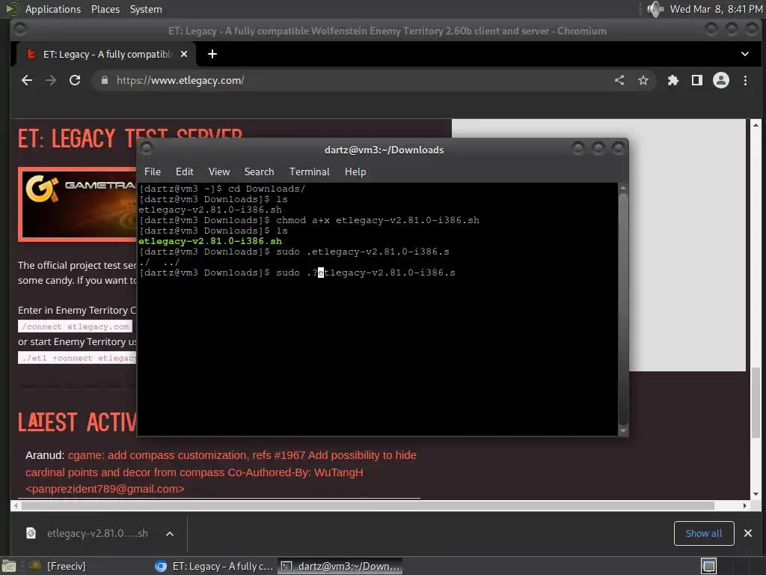This screenshot has width=766, height=575.
Task: Click the /connect etlegacy.com code text
Action: (x=76, y=326)
